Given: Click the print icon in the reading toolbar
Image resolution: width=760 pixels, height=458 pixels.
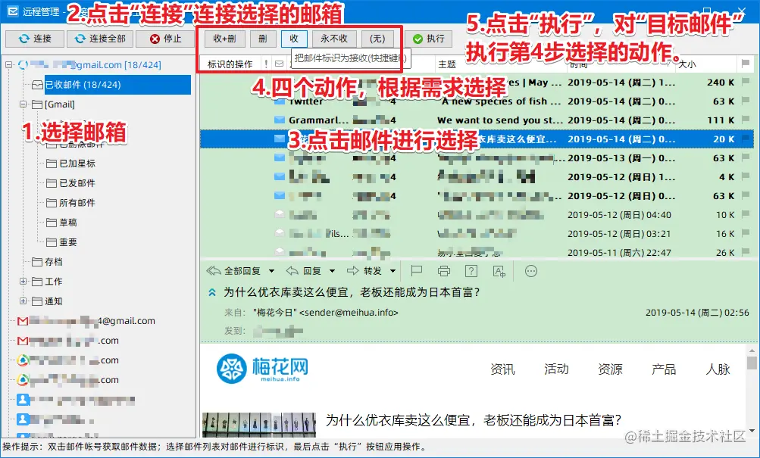Looking at the screenshot, I should [443, 271].
